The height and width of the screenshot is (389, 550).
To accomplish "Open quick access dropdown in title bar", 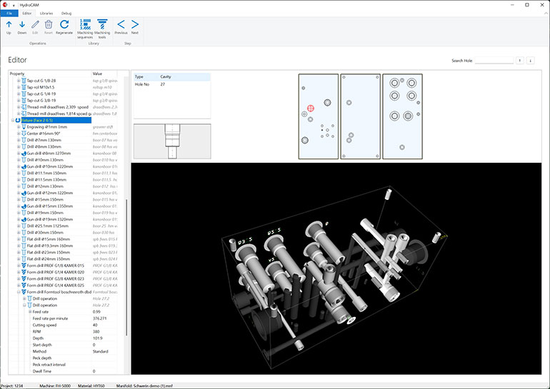I will pyautogui.click(x=14, y=5).
